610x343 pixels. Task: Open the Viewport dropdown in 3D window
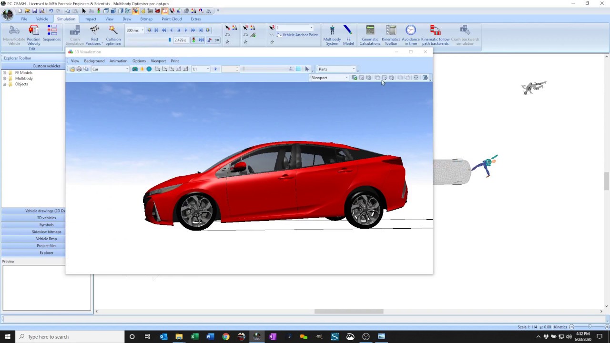point(347,78)
